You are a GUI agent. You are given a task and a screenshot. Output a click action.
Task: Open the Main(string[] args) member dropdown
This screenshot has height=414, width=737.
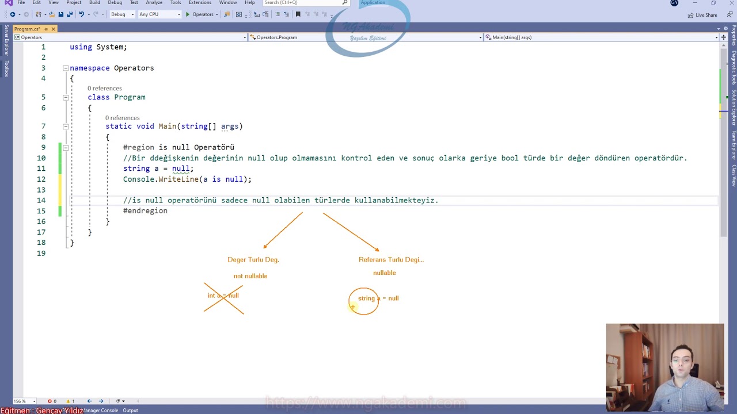602,37
